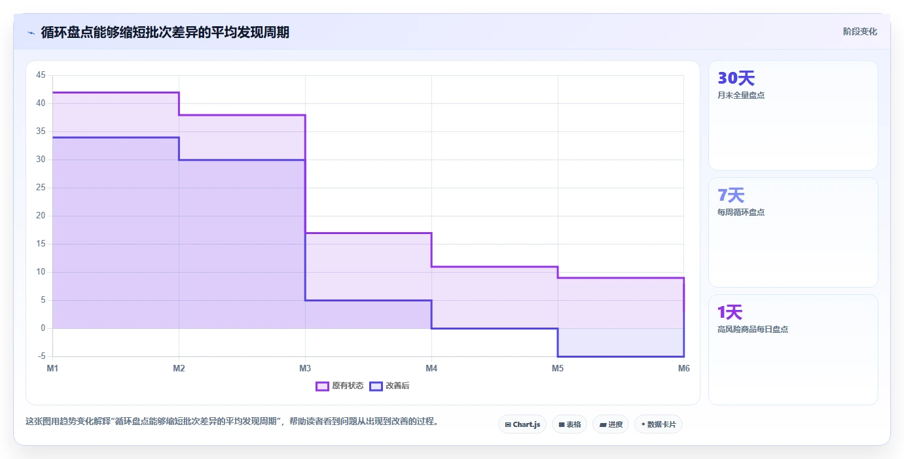
Task: Click the 数据卡片 tag
Action: (659, 424)
